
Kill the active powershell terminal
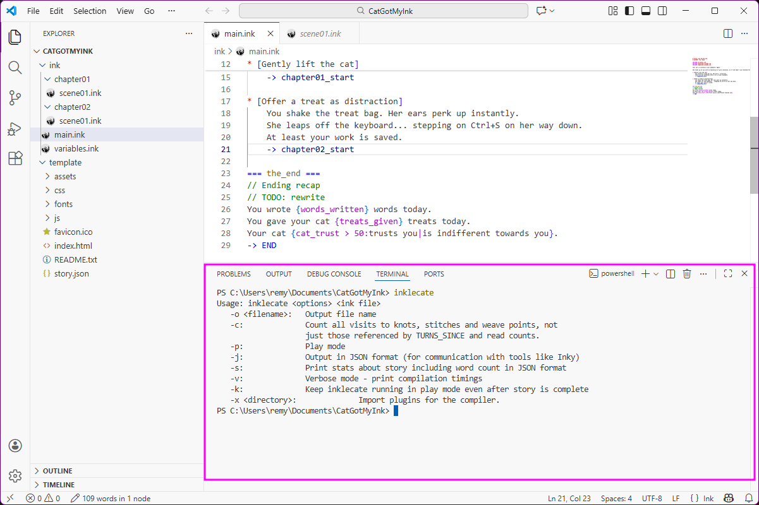(687, 273)
